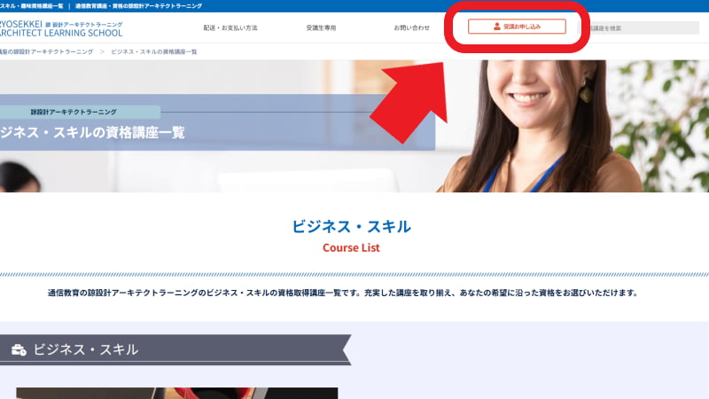Click the top-bar link ending in 趣味資格講座一覧

tap(32, 6)
